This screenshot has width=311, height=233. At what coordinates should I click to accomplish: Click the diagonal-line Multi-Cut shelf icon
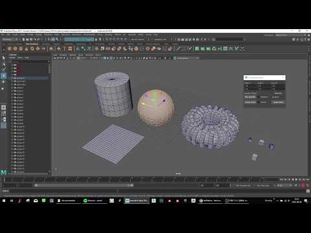tap(178, 49)
